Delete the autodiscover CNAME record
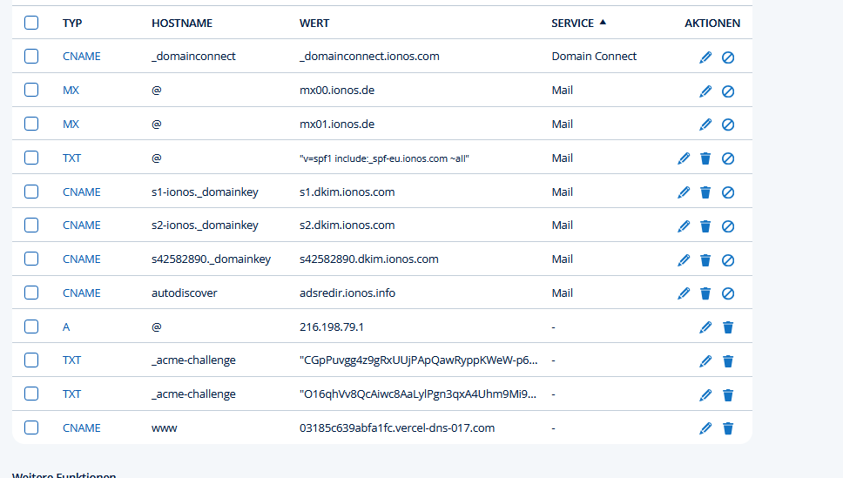The width and height of the screenshot is (843, 478). coord(705,293)
